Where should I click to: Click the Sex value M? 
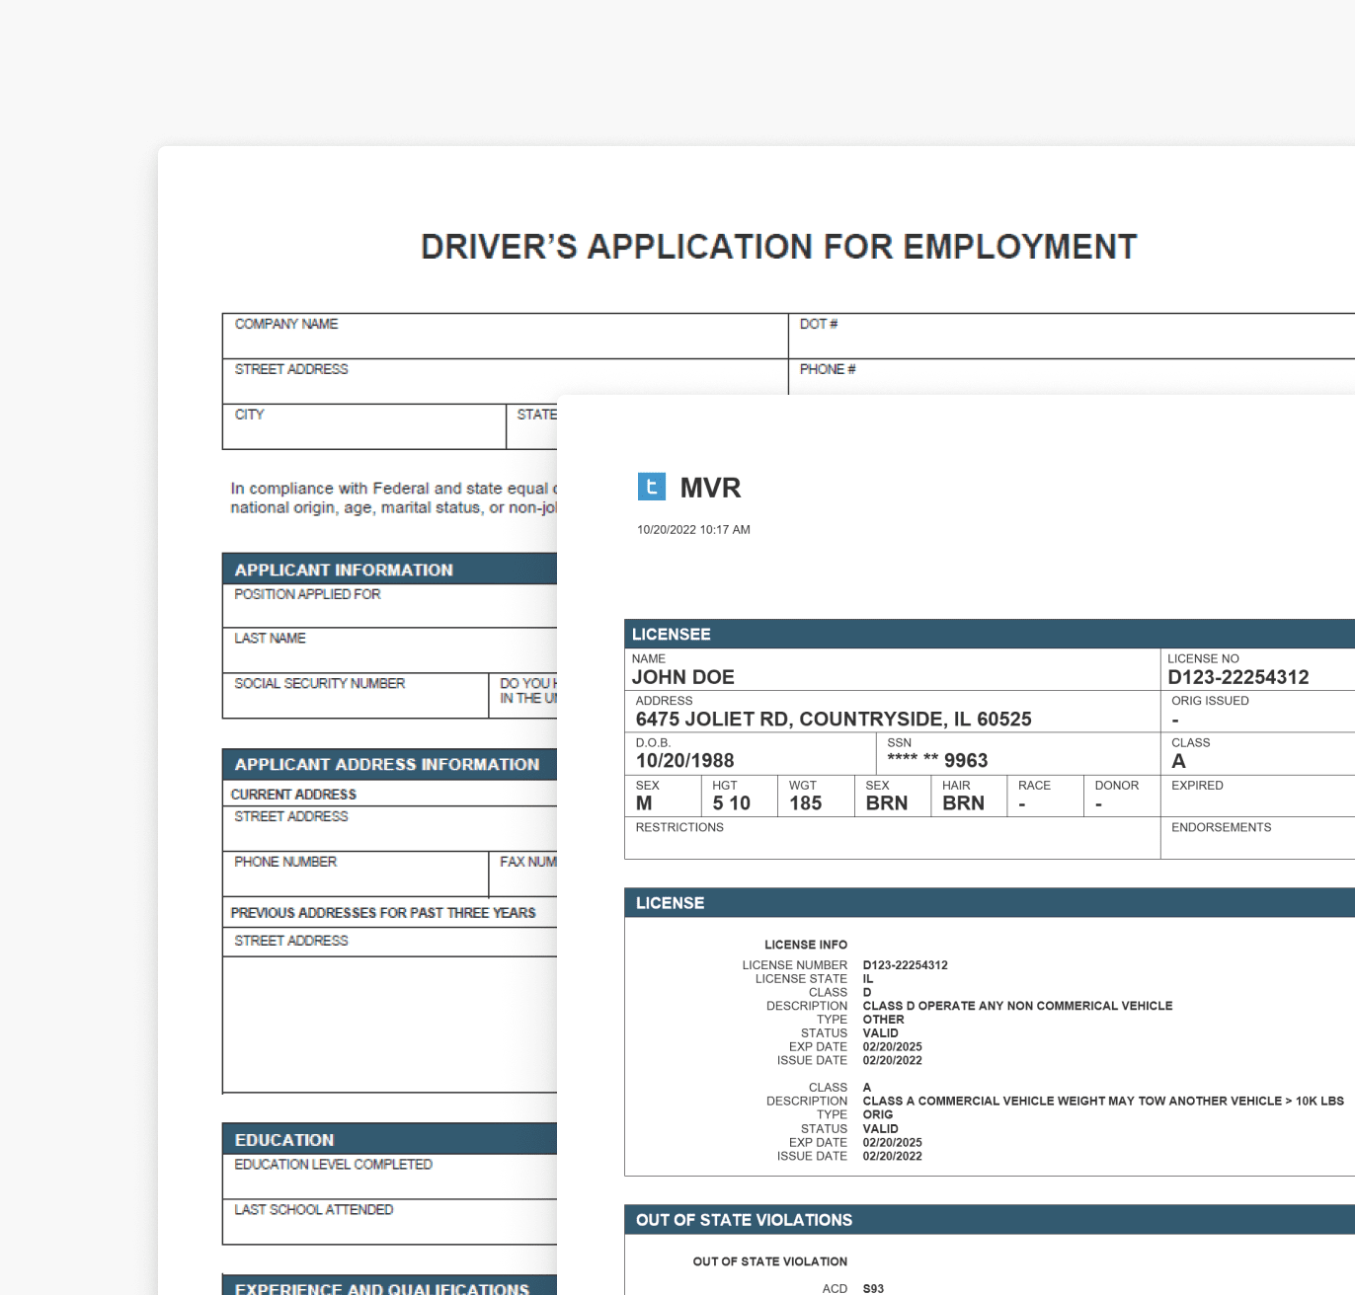click(644, 803)
